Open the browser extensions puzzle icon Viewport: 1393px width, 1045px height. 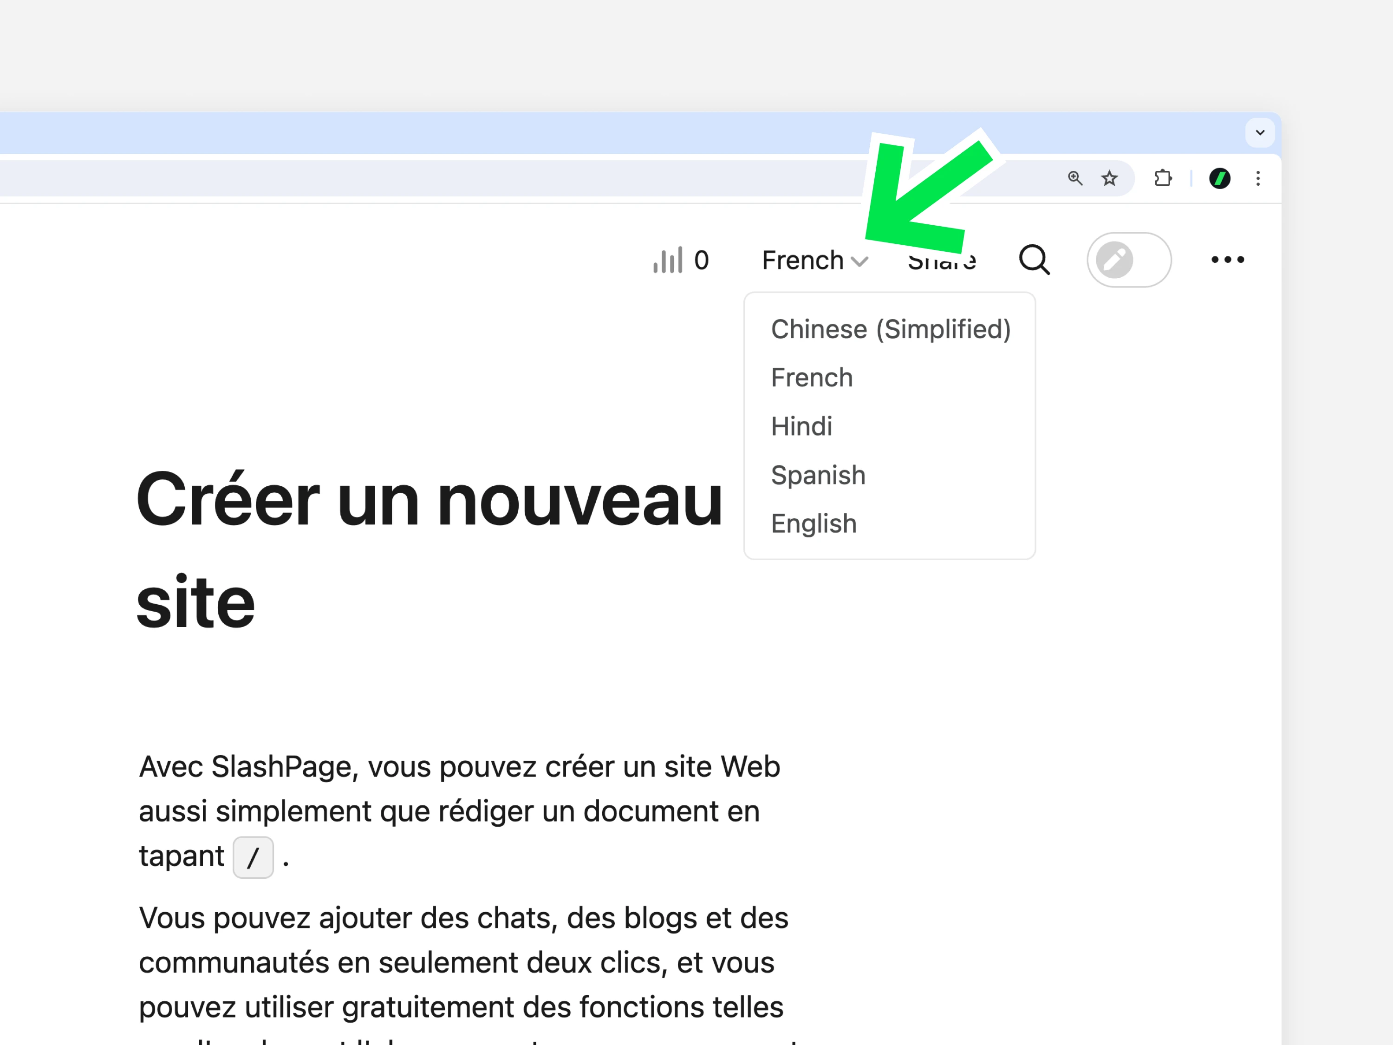[1163, 178]
